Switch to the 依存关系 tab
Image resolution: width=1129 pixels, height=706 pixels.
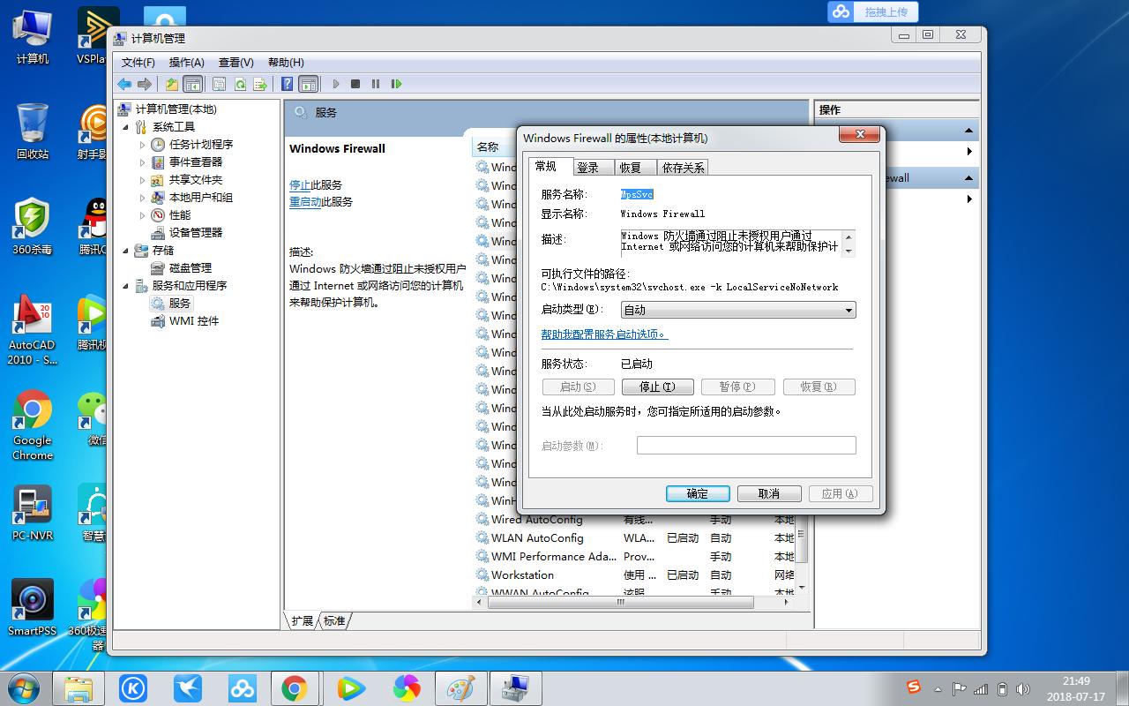point(682,167)
